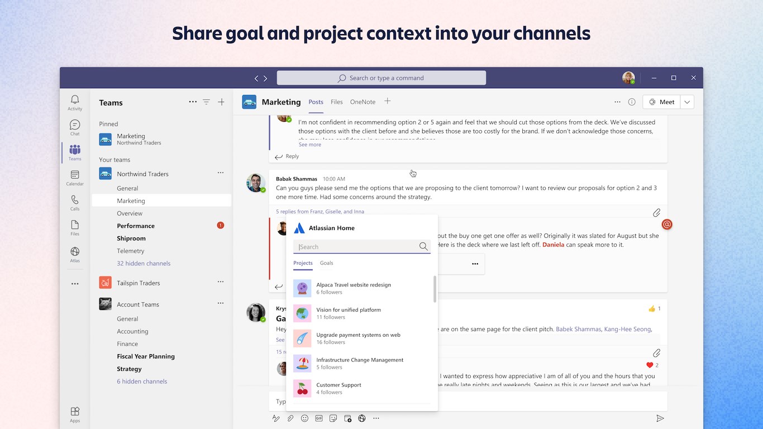Viewport: 763px width, 429px height.
Task: Click the attach paperclip in compose bar
Action: (x=290, y=418)
